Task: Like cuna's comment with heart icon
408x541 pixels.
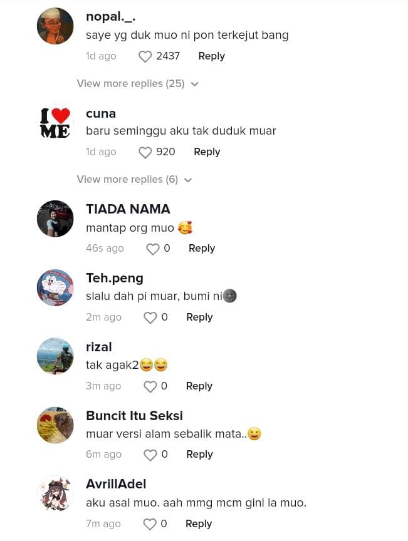Action: tap(145, 152)
